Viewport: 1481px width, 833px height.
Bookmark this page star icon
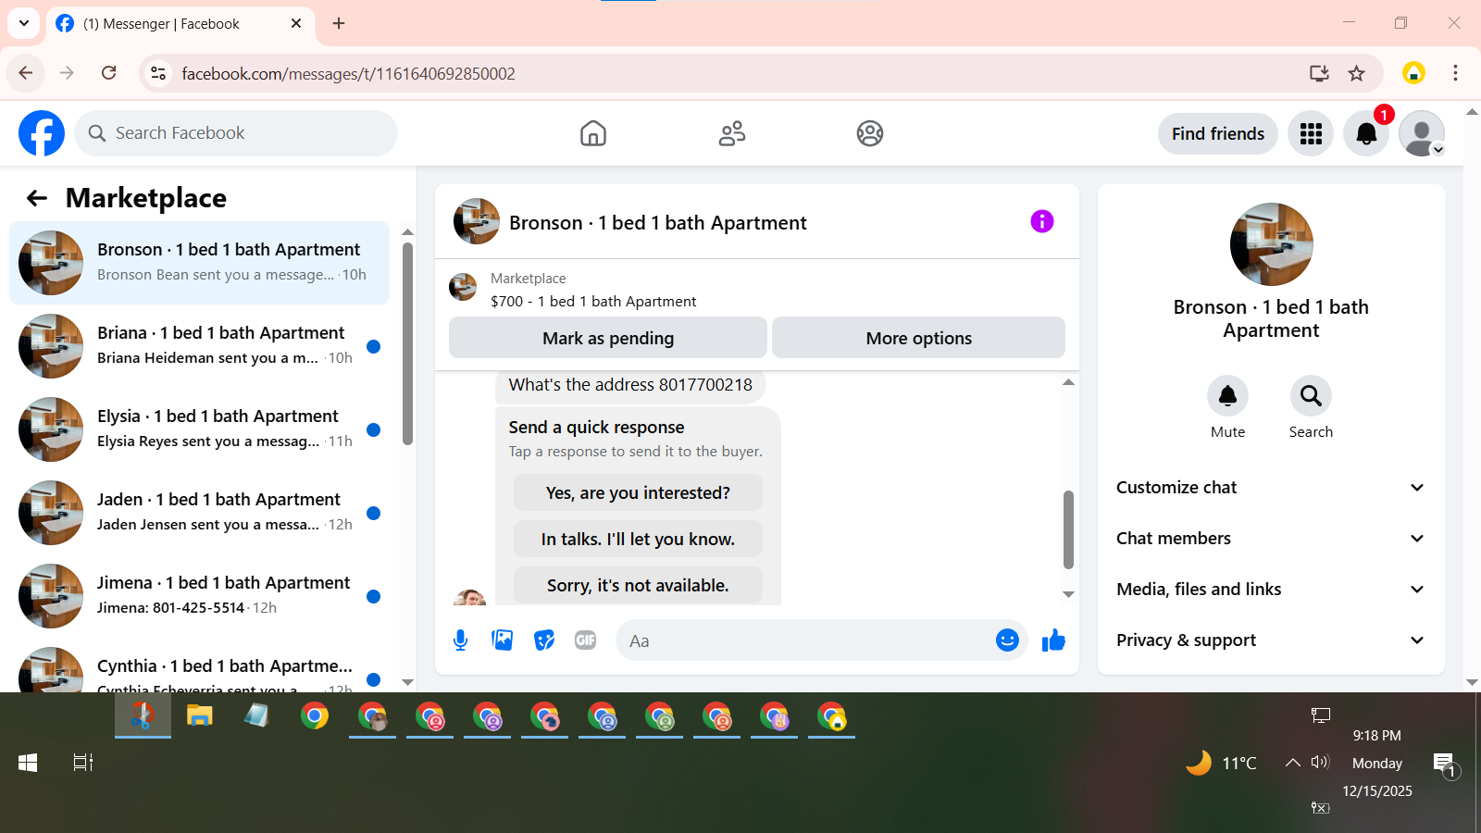pyautogui.click(x=1356, y=73)
